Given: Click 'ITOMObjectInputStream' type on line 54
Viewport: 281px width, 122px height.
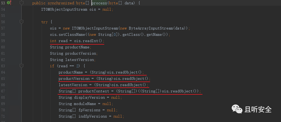Looking at the screenshot, I should tap(64, 9).
